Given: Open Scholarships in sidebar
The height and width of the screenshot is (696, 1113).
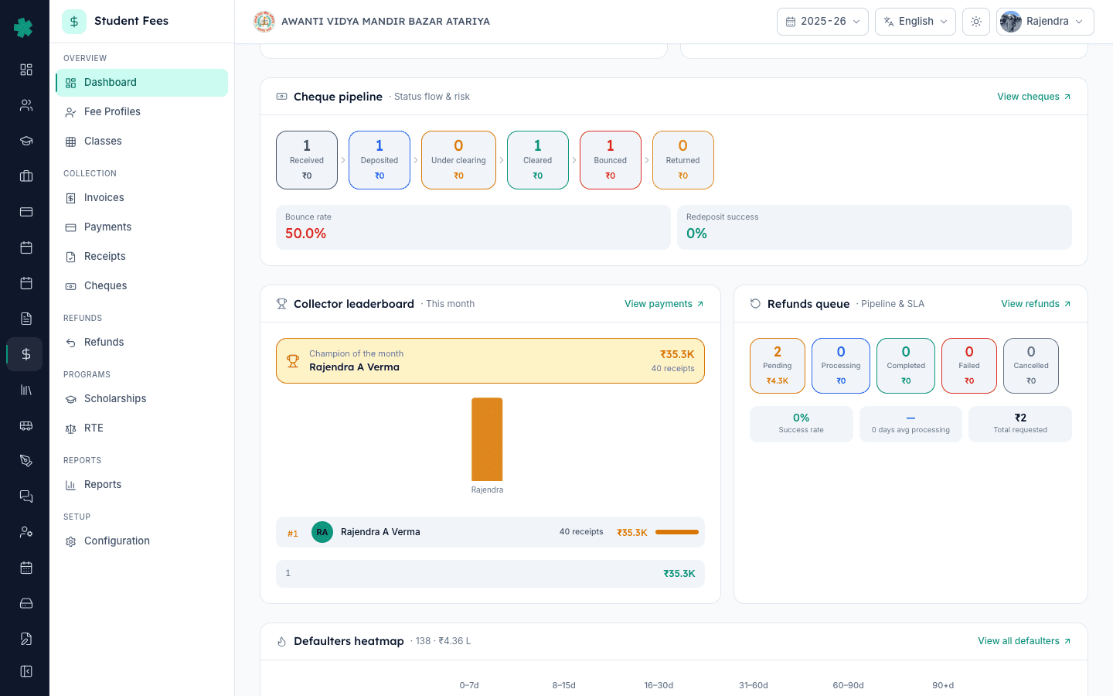Looking at the screenshot, I should (141, 399).
